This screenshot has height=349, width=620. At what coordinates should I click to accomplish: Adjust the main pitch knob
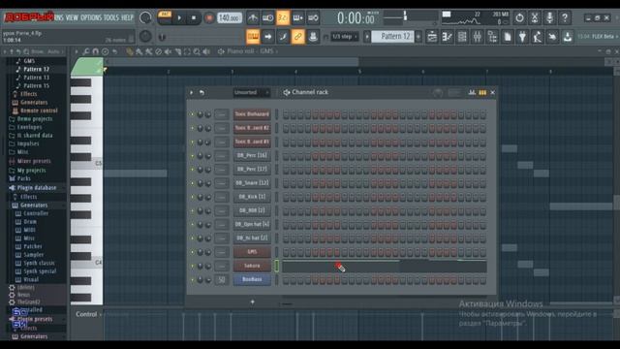click(145, 37)
